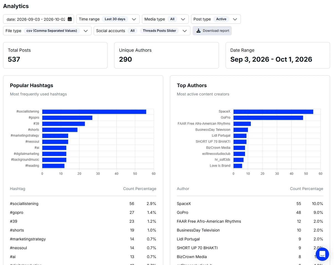
Task: Click the #shorts table row
Action: click(83, 230)
